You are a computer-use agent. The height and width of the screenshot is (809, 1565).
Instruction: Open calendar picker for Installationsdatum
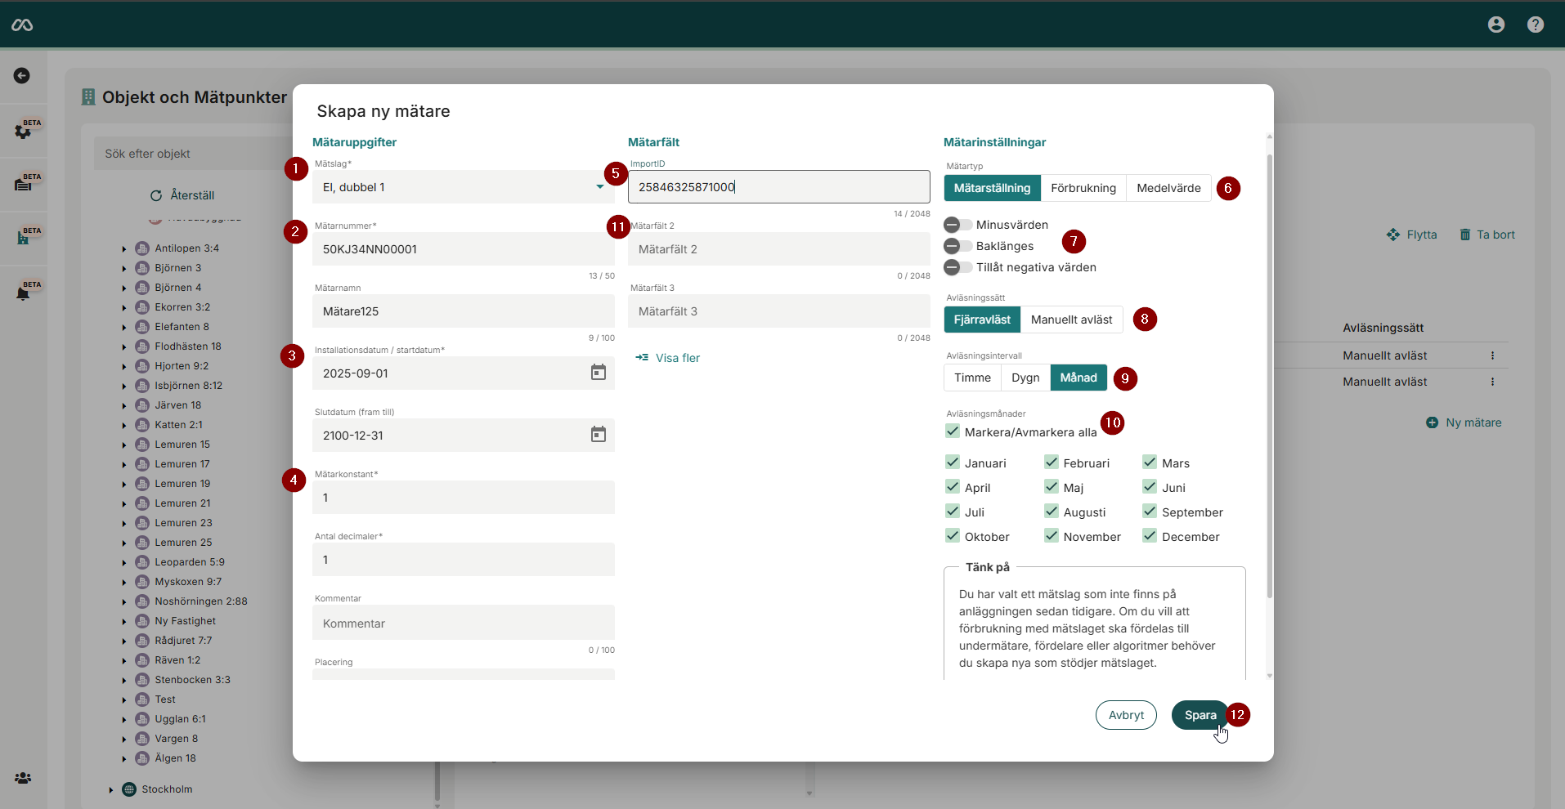[x=598, y=373]
